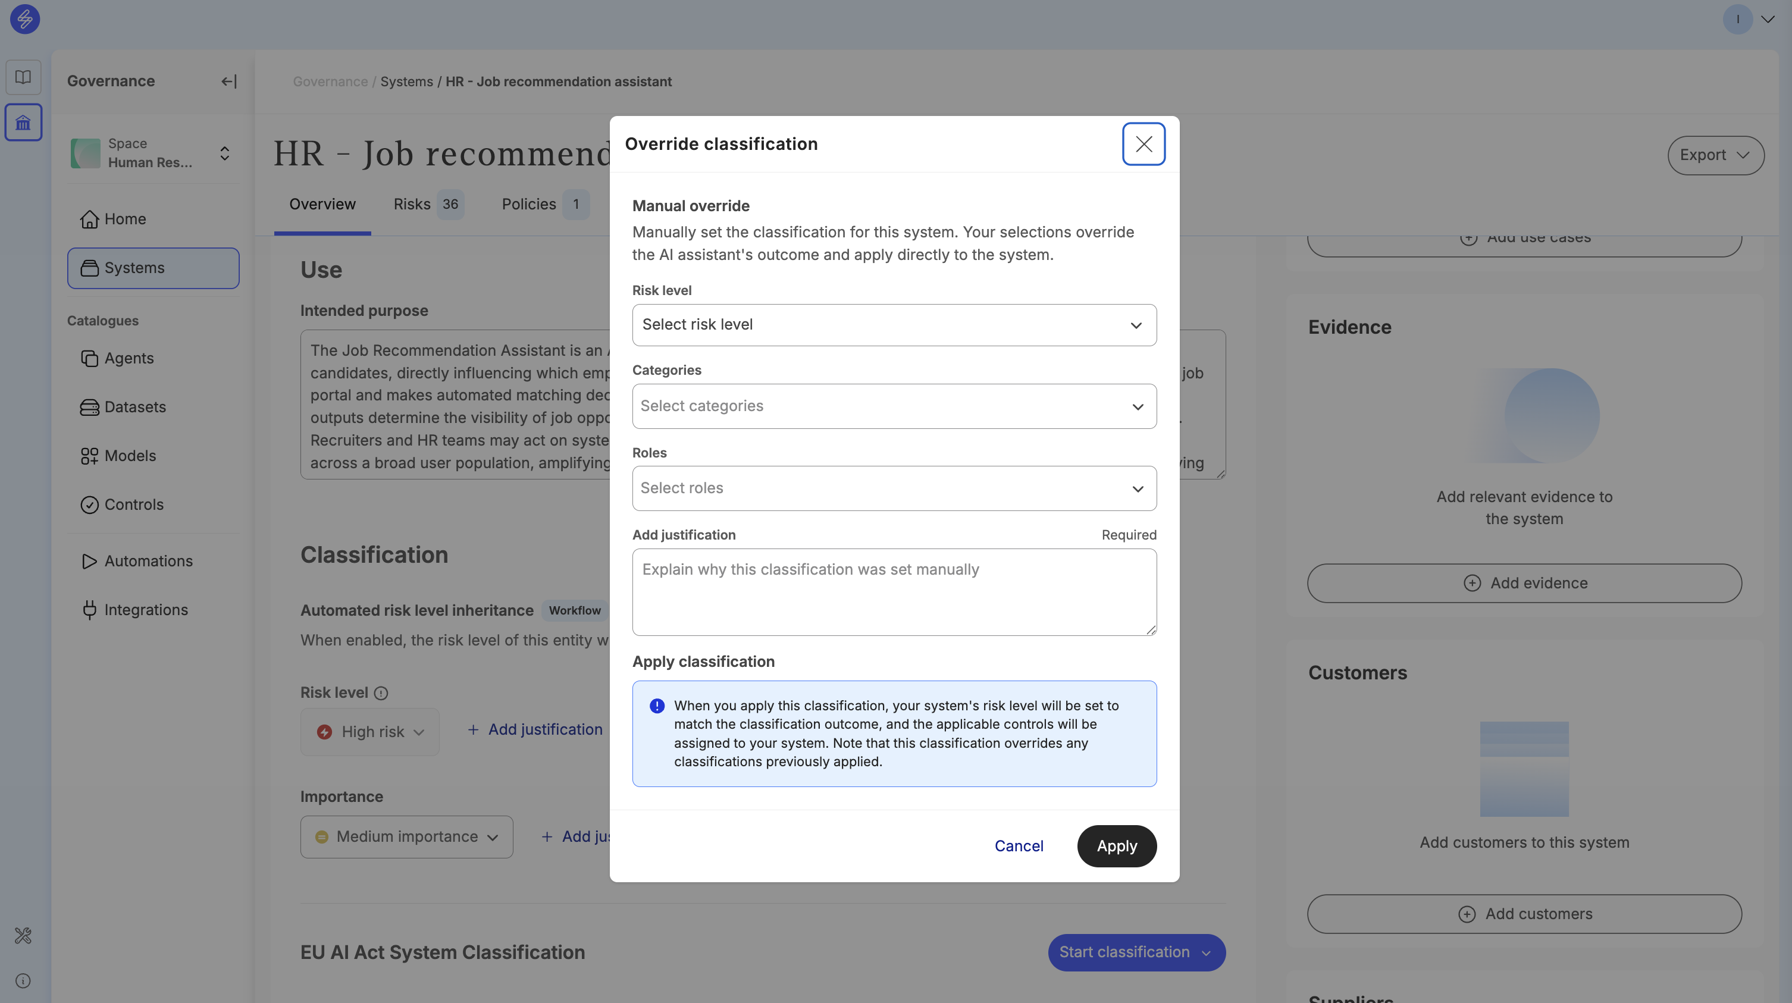Open Integrations in the sidebar
Viewport: 1792px width, 1003px height.
pyautogui.click(x=153, y=609)
